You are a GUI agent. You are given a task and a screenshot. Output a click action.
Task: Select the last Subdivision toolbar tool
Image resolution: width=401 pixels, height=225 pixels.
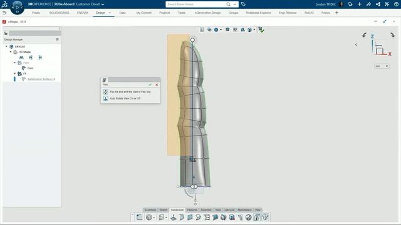(x=265, y=217)
